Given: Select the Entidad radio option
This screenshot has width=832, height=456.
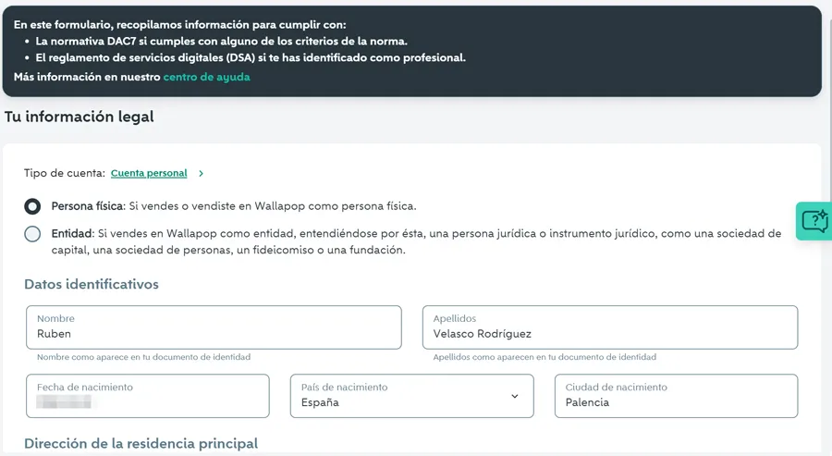Looking at the screenshot, I should pyautogui.click(x=32, y=234).
